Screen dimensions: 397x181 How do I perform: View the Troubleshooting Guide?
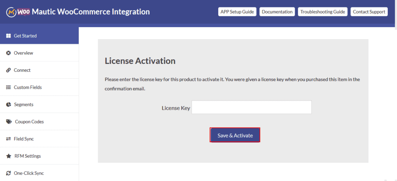(x=323, y=12)
